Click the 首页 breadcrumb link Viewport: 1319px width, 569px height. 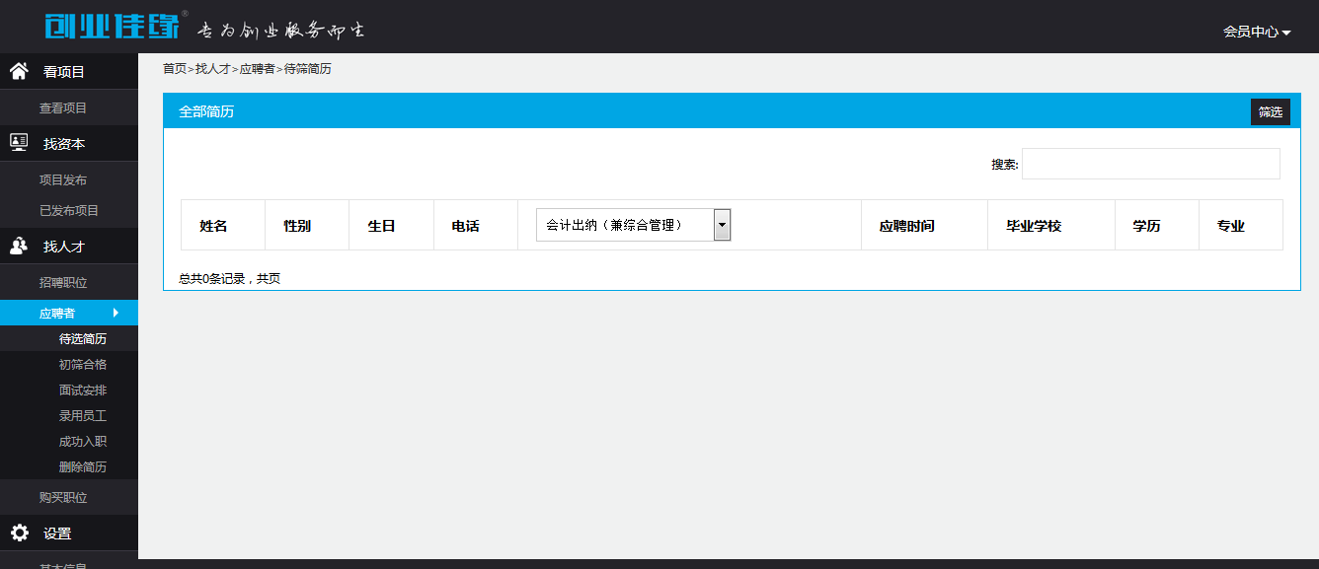[x=174, y=69]
